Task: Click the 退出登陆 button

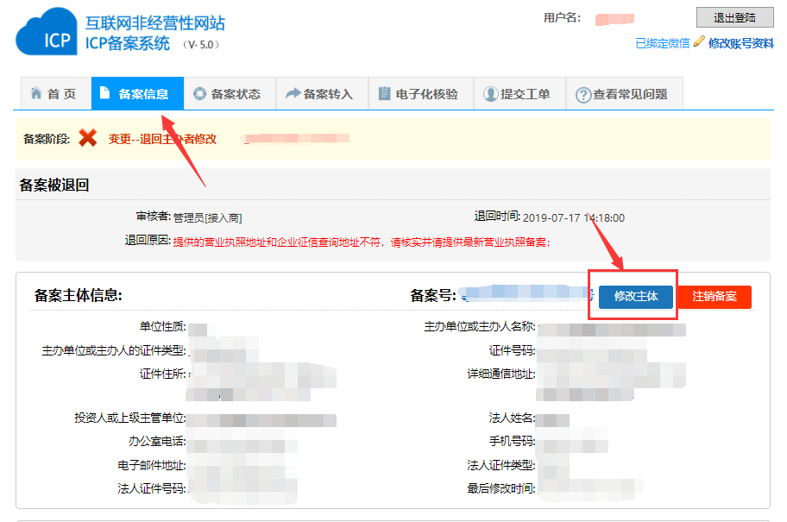Action: pyautogui.click(x=734, y=17)
